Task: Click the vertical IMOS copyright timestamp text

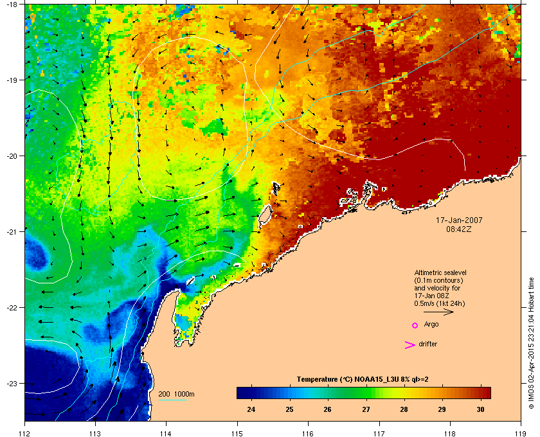Action: pyautogui.click(x=531, y=343)
